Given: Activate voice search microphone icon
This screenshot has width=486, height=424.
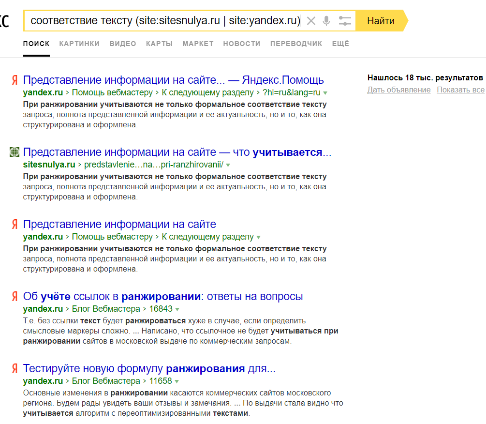Looking at the screenshot, I should pyautogui.click(x=326, y=21).
